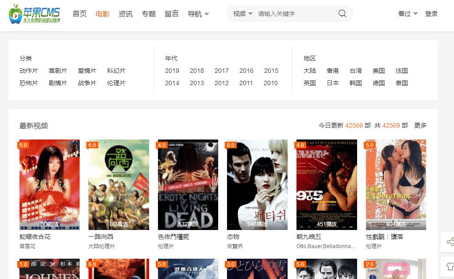Viewport: 454px width, 279px height.
Task: Click 更多 to view more videos
Action: click(420, 125)
